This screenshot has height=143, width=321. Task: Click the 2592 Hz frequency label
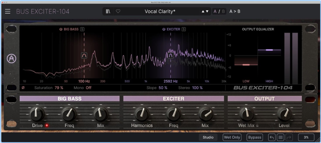[x=171, y=81]
